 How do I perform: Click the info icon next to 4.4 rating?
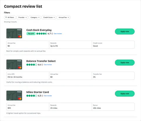pos(42,65)
